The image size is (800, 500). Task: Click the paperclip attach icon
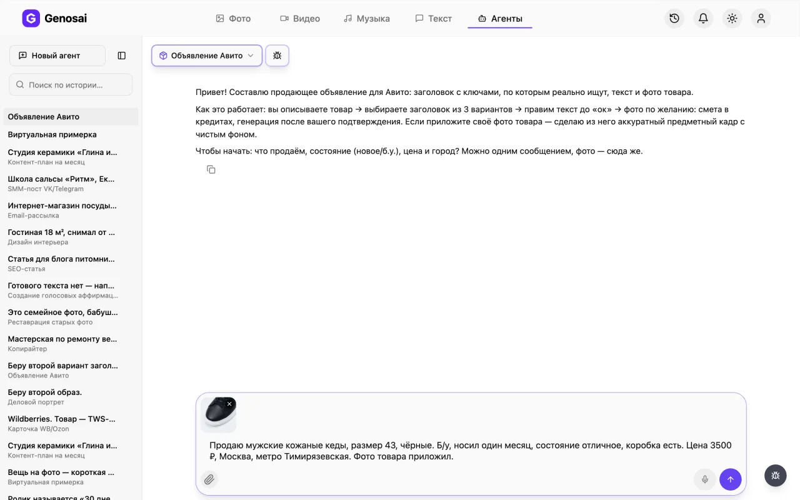tap(209, 479)
